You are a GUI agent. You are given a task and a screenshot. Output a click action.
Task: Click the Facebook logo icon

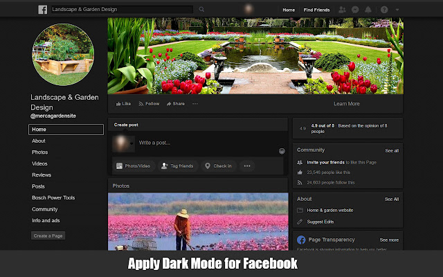[x=42, y=10]
